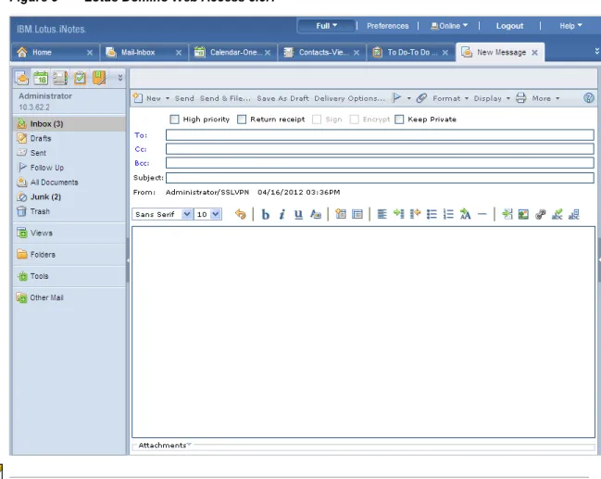Open the Display dropdown menu
This screenshot has width=601, height=479.
[492, 98]
